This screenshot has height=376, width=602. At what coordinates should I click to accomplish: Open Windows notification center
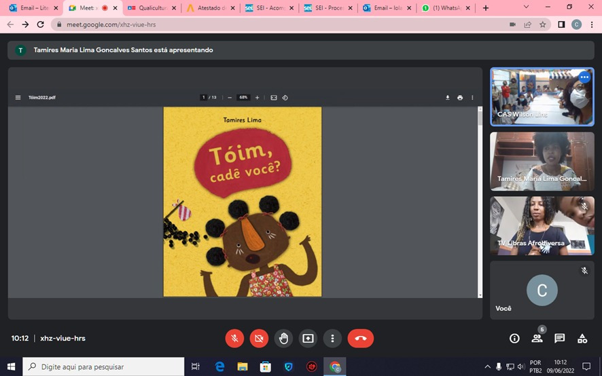point(586,366)
